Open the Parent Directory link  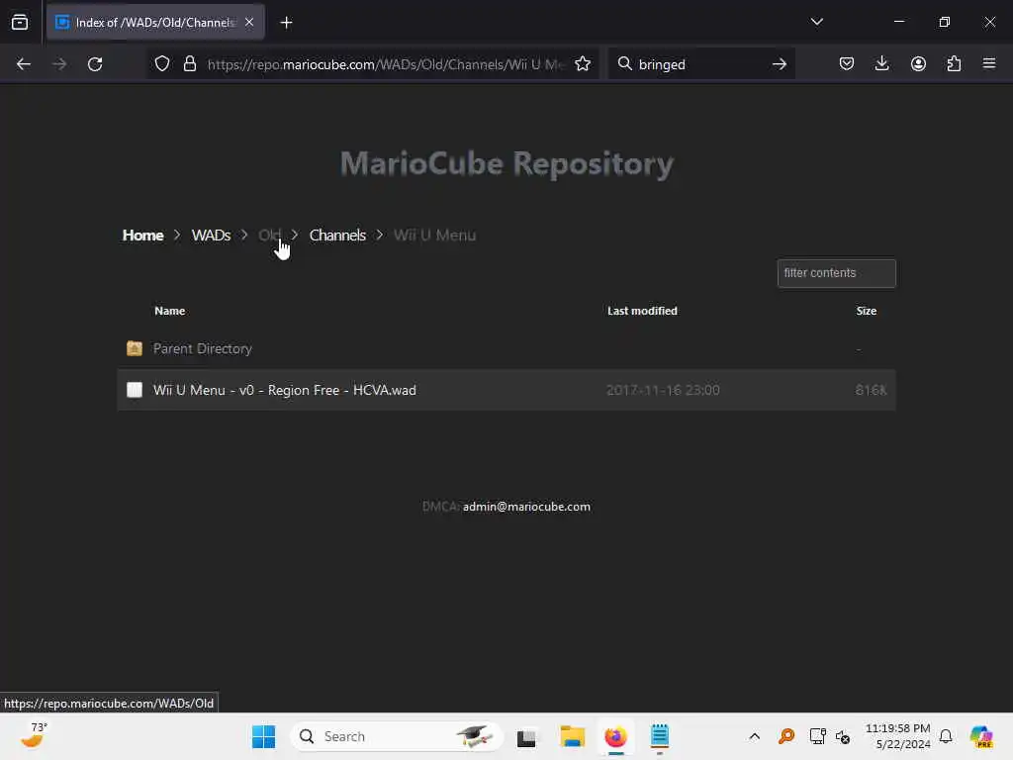coord(202,348)
